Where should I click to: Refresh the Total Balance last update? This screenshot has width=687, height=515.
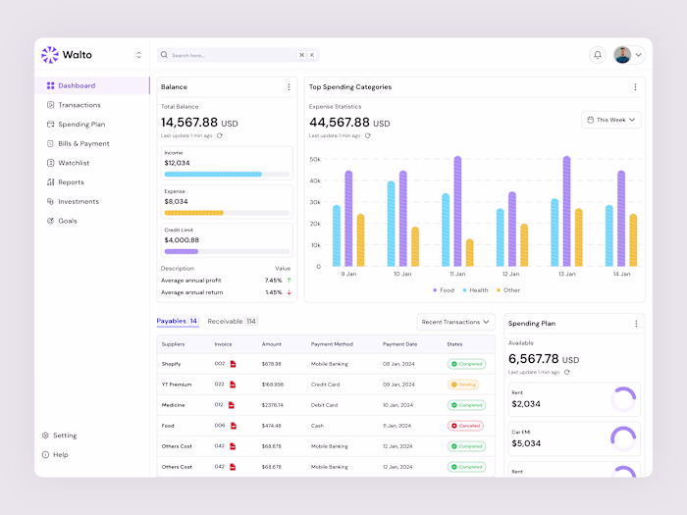coord(220,135)
